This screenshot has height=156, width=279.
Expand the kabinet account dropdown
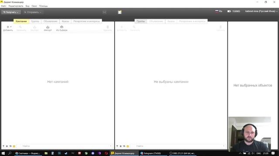click(261, 11)
